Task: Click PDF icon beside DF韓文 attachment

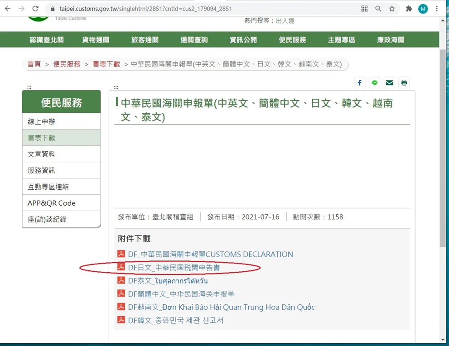Action: tap(121, 320)
